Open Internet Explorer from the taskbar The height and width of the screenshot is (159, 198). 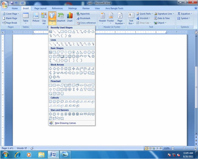pos(17,154)
